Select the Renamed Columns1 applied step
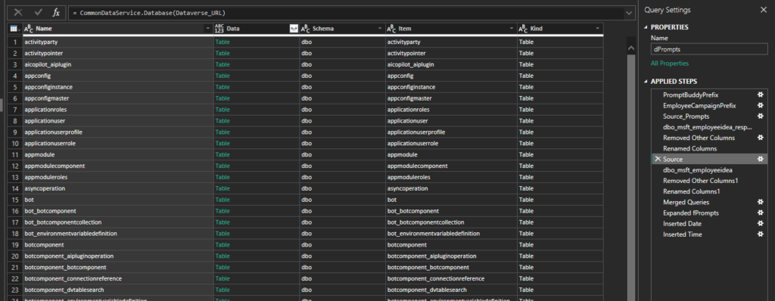This screenshot has height=301, width=775. tap(692, 191)
